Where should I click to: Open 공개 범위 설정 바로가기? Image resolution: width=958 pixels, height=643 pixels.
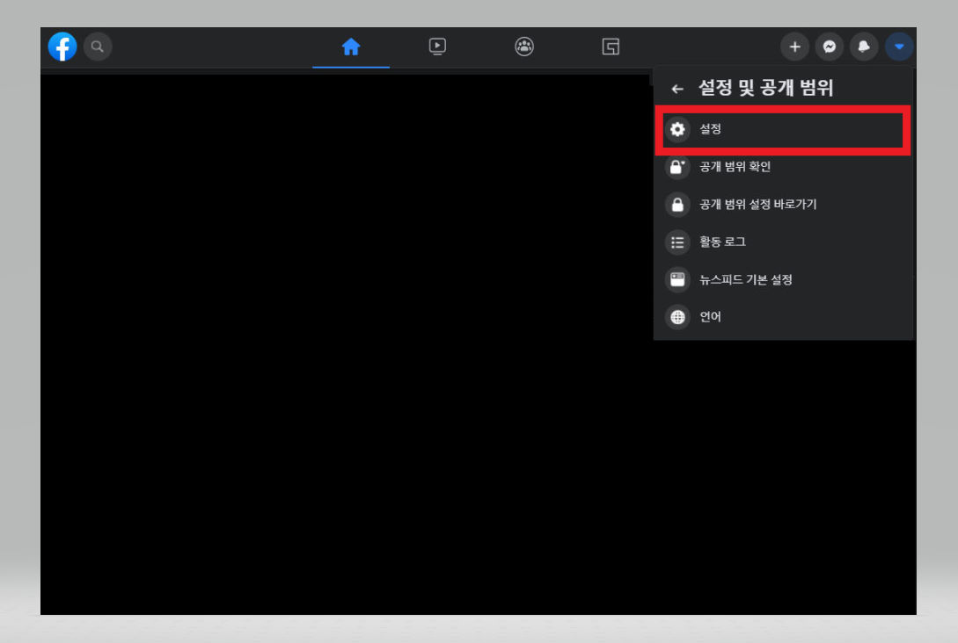point(783,205)
